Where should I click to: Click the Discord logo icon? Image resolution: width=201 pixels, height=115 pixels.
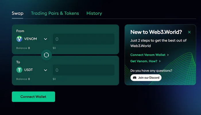tap(134, 78)
